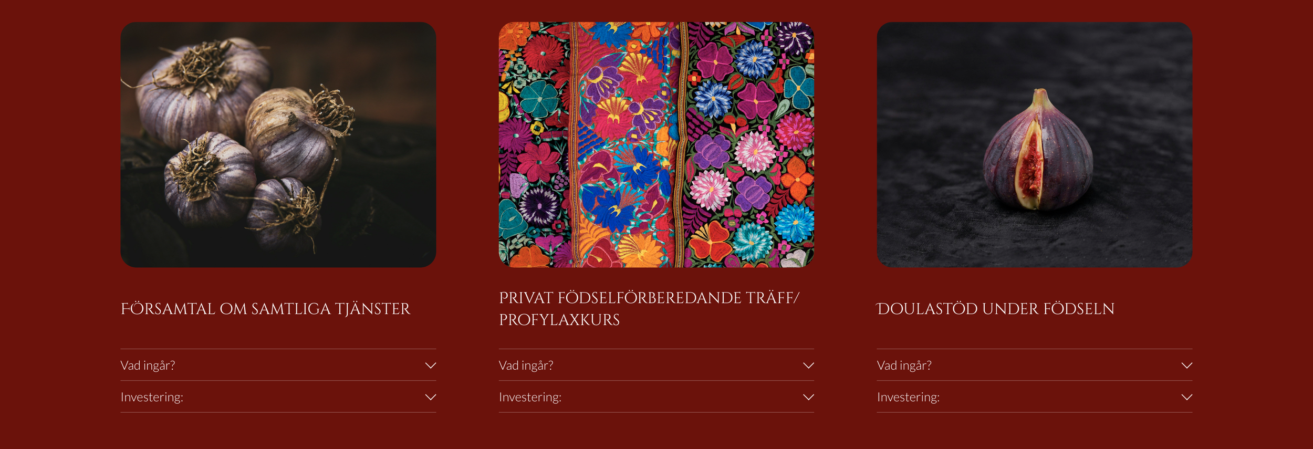
Task: Expand Investering chevron under Församtal
Action: point(431,397)
